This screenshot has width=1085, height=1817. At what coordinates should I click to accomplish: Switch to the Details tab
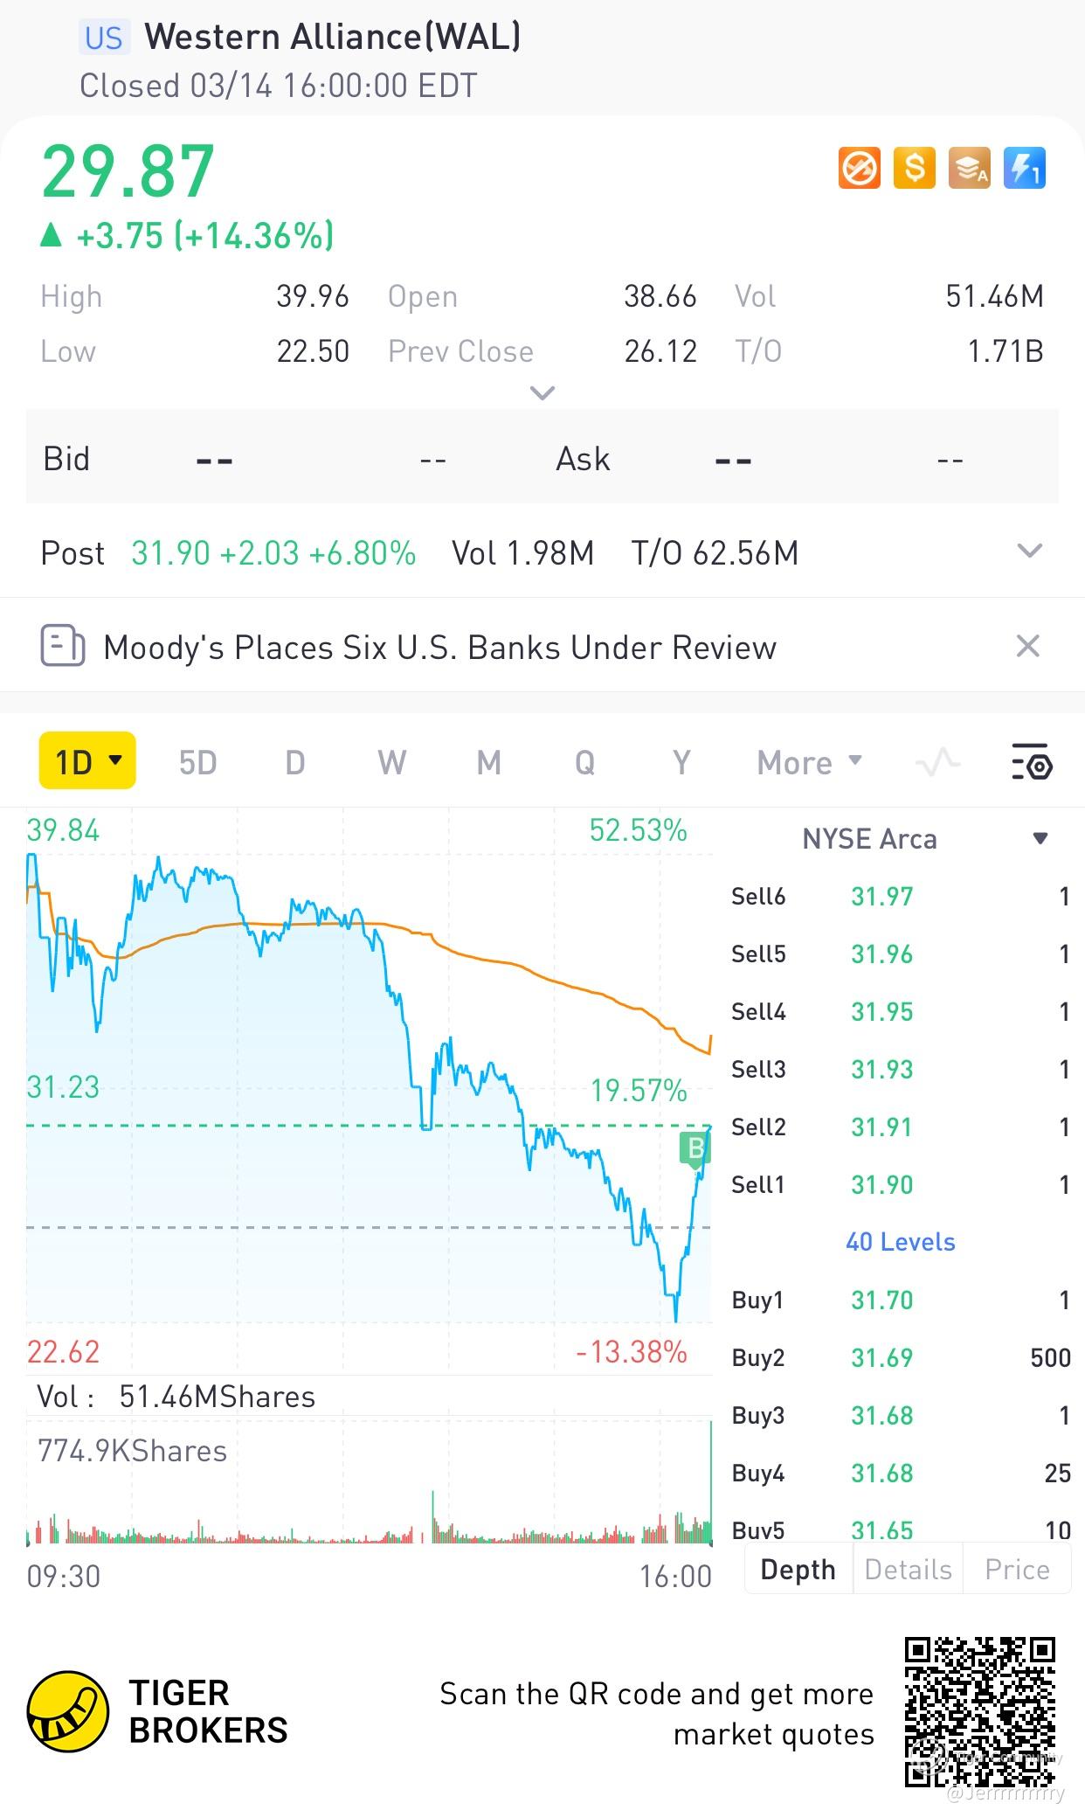908,1570
